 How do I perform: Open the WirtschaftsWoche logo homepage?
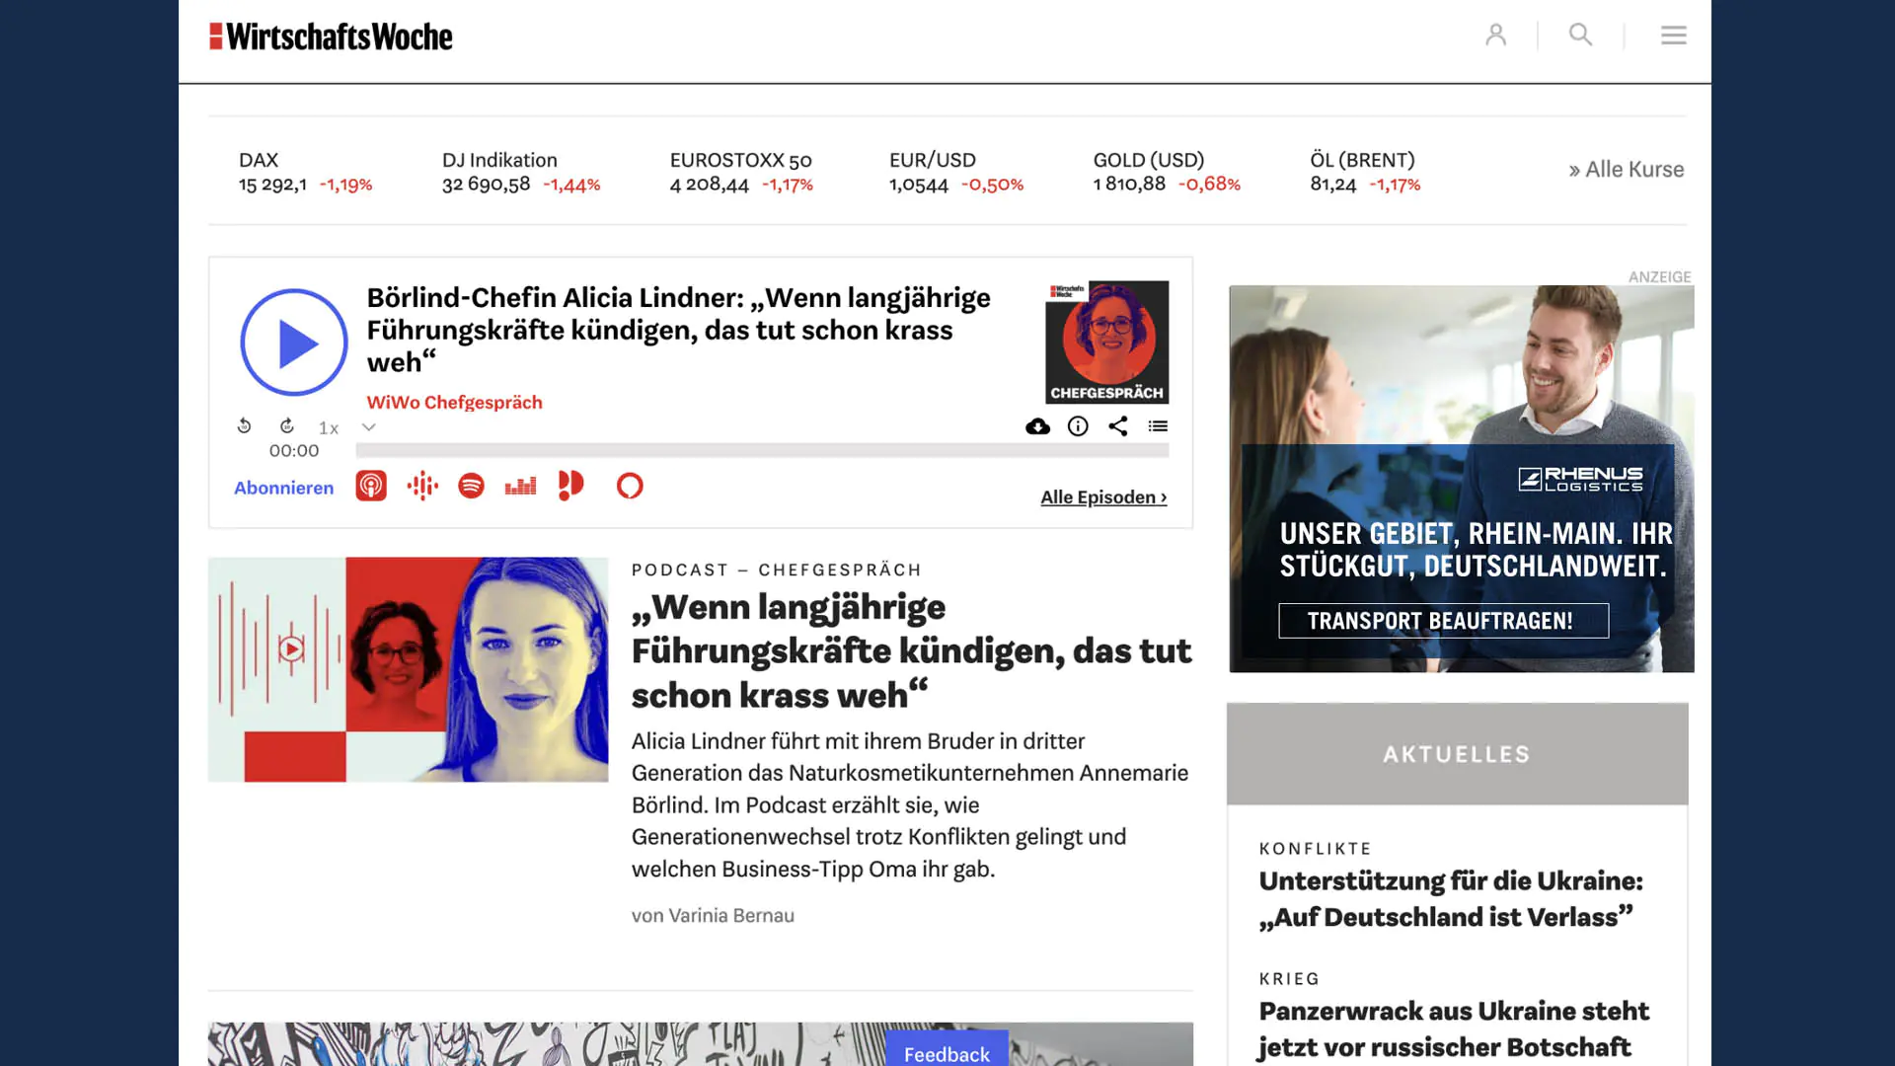(331, 37)
